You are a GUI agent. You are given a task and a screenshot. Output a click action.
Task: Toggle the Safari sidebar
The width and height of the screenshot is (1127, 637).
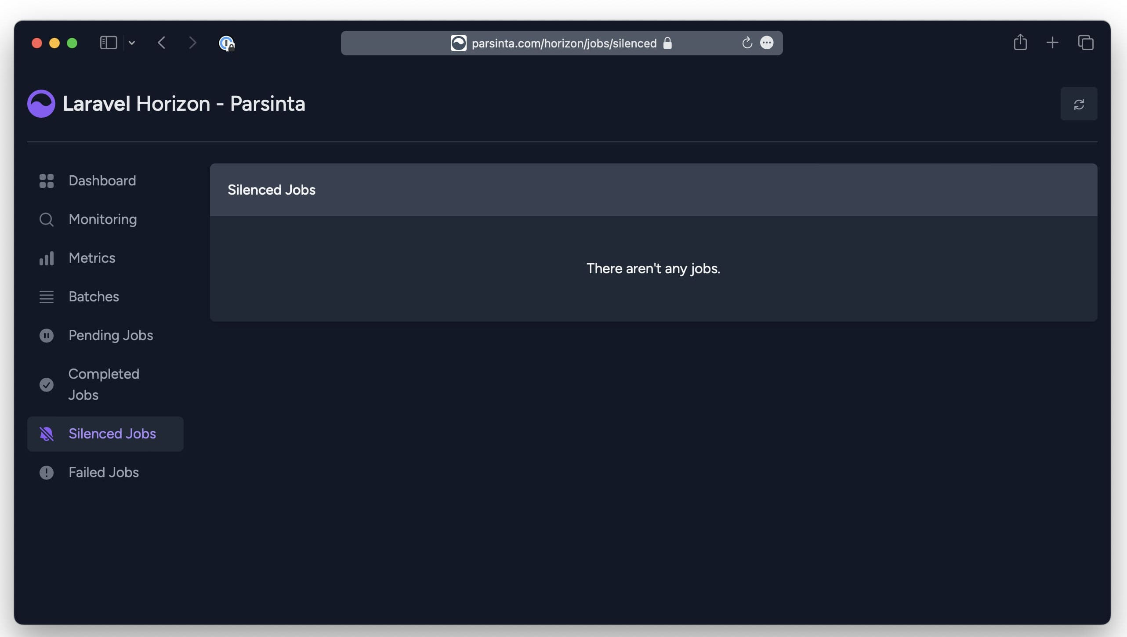(109, 43)
